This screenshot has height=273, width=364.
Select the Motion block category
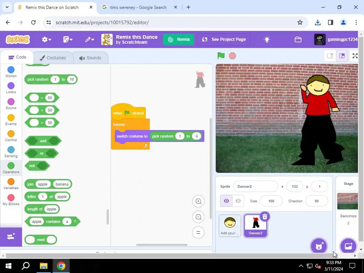click(11, 72)
